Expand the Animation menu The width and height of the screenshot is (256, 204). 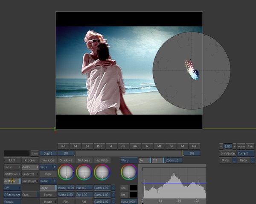12,174
